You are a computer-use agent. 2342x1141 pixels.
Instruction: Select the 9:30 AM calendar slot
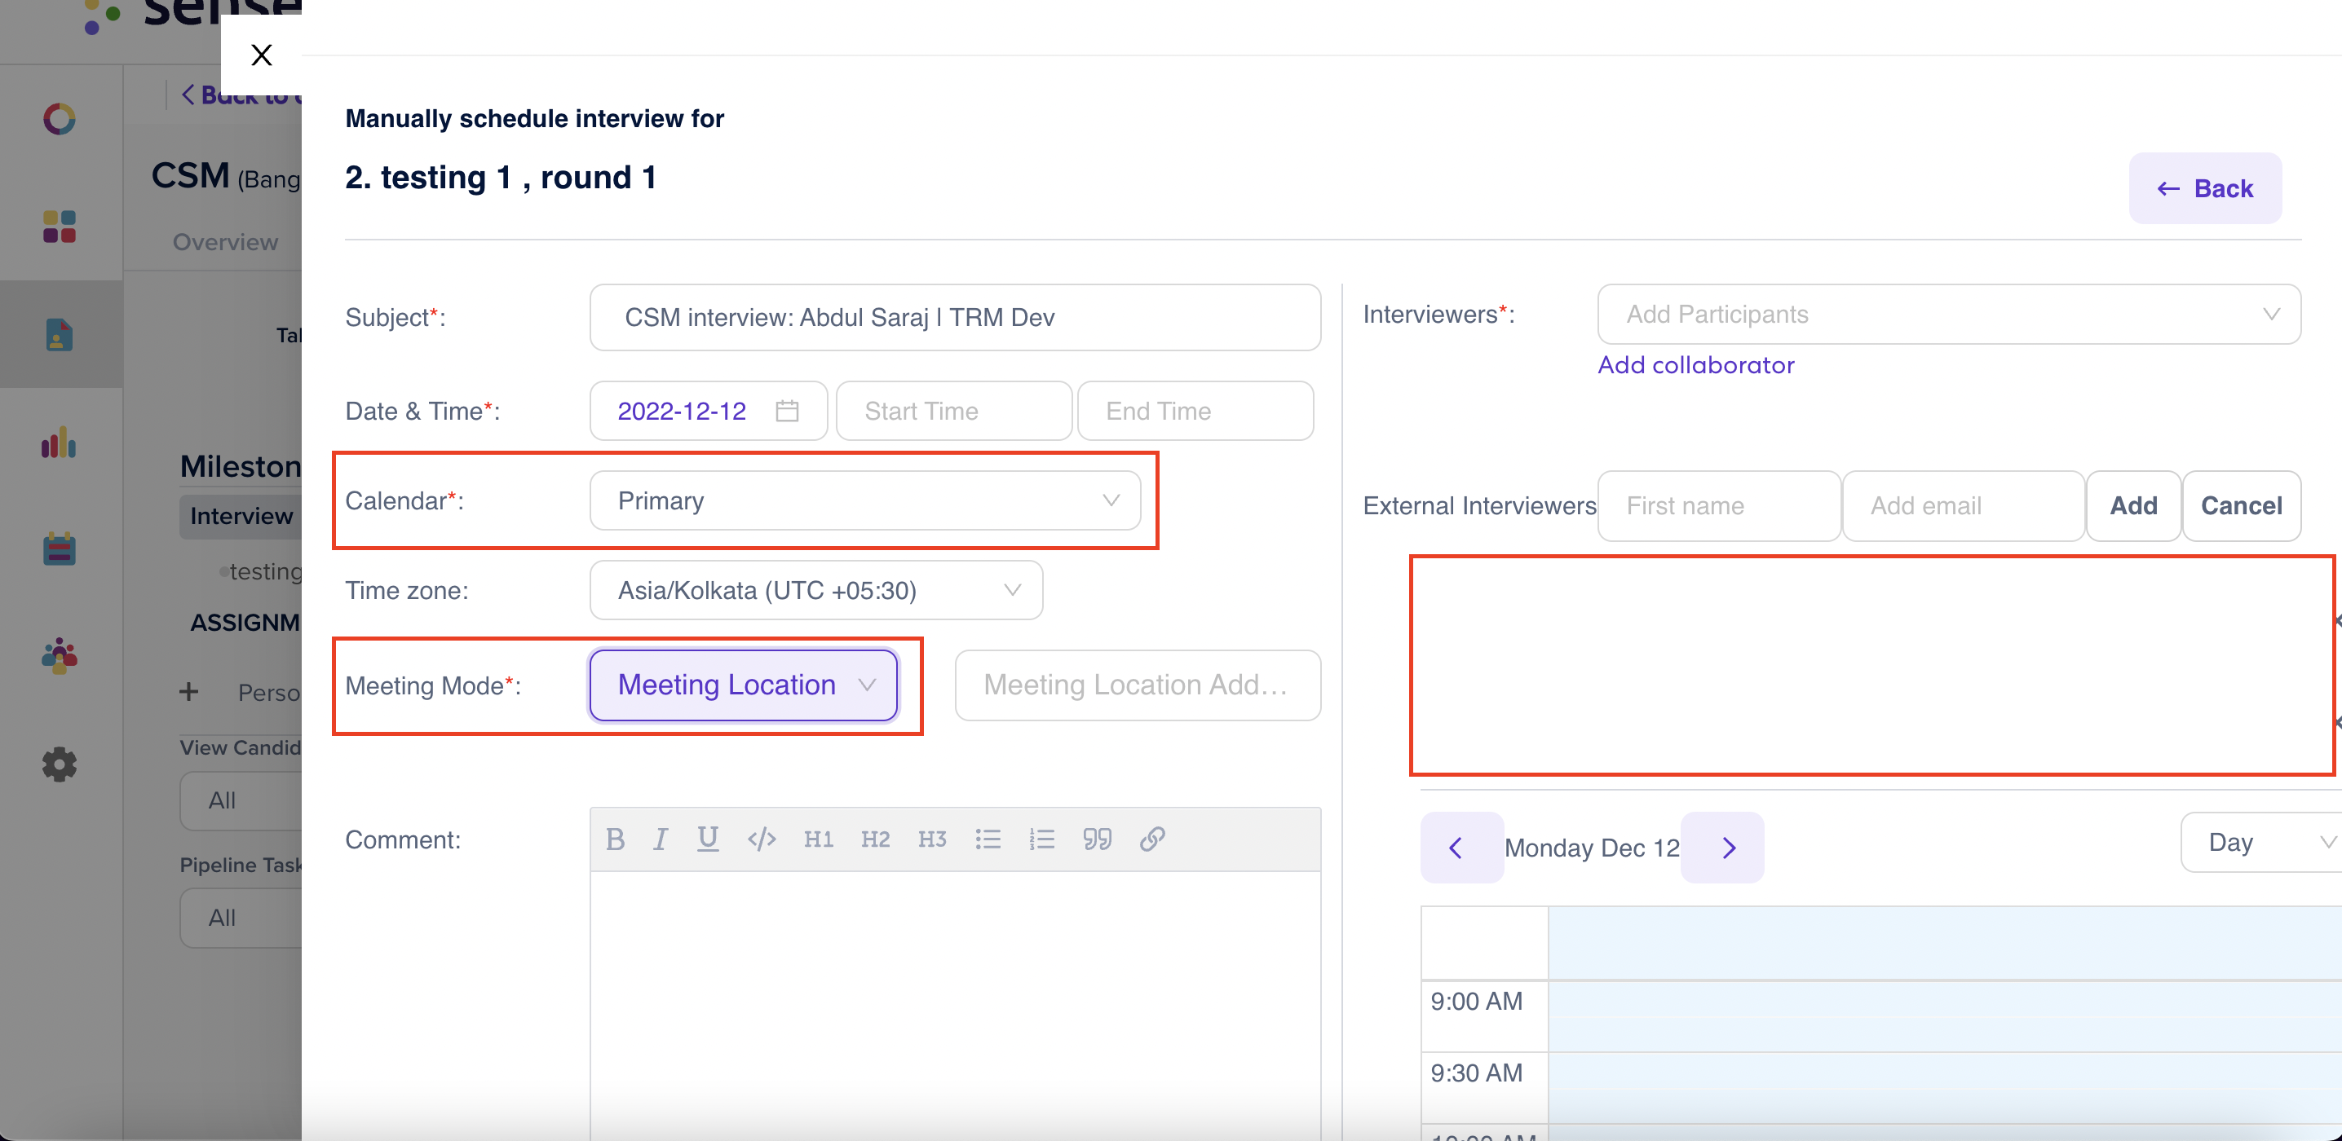click(x=1945, y=1088)
